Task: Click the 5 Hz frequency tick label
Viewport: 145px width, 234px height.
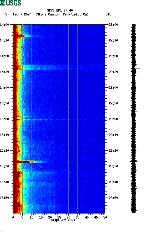Action: point(22,217)
